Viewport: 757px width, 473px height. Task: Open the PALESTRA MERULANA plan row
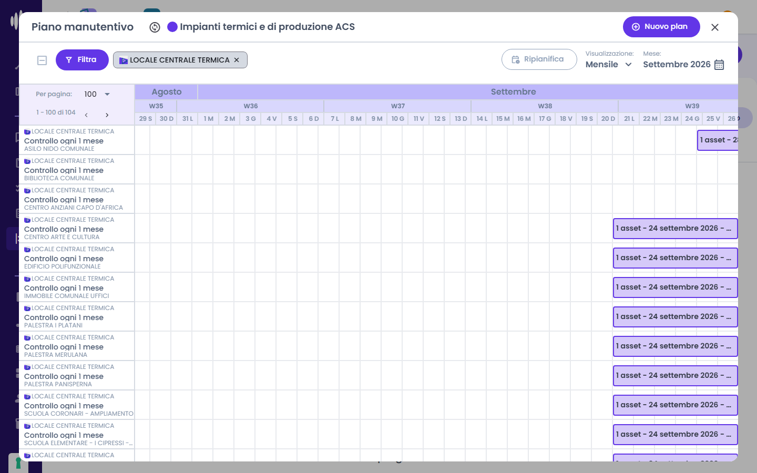pyautogui.click(x=77, y=346)
